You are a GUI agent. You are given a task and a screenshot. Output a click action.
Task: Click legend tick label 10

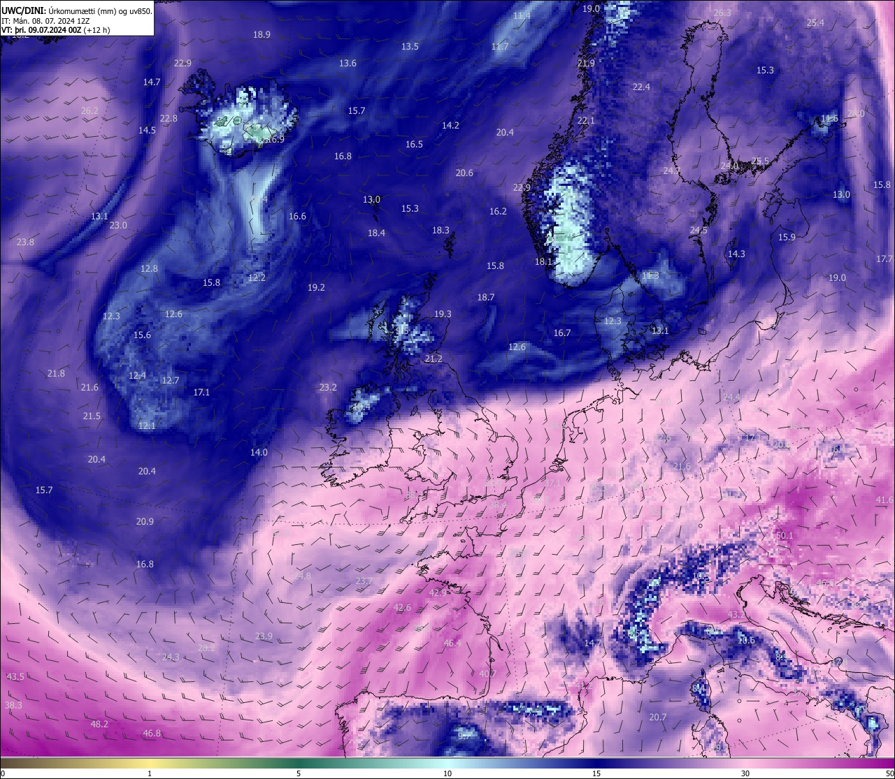pos(447,773)
